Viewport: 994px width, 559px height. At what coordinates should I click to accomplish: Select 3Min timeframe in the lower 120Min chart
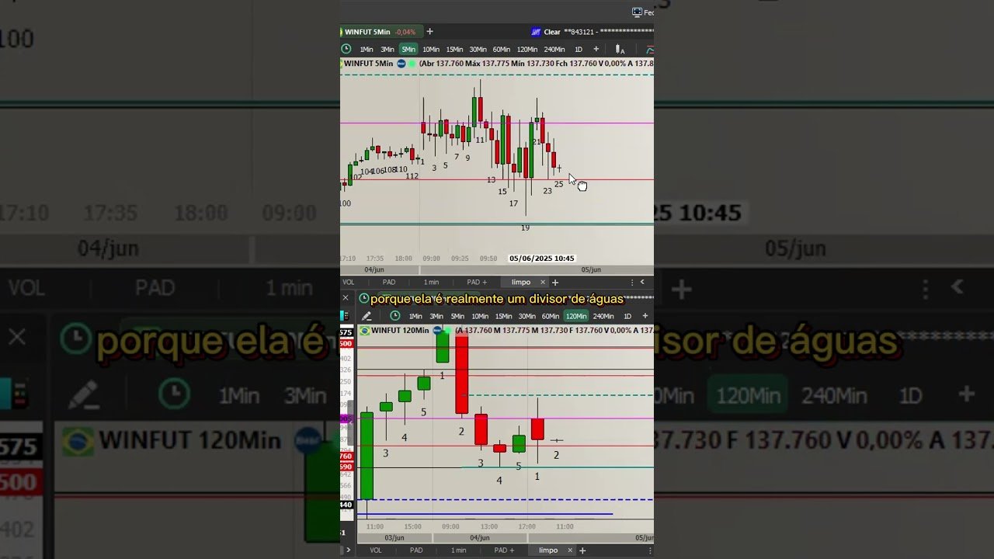[436, 316]
